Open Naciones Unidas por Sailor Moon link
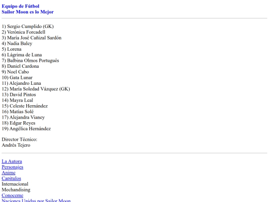 pyautogui.click(x=36, y=201)
